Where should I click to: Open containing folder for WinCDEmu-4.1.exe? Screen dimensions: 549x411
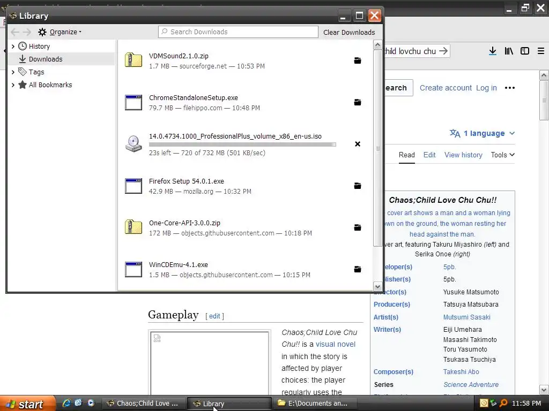click(x=357, y=269)
